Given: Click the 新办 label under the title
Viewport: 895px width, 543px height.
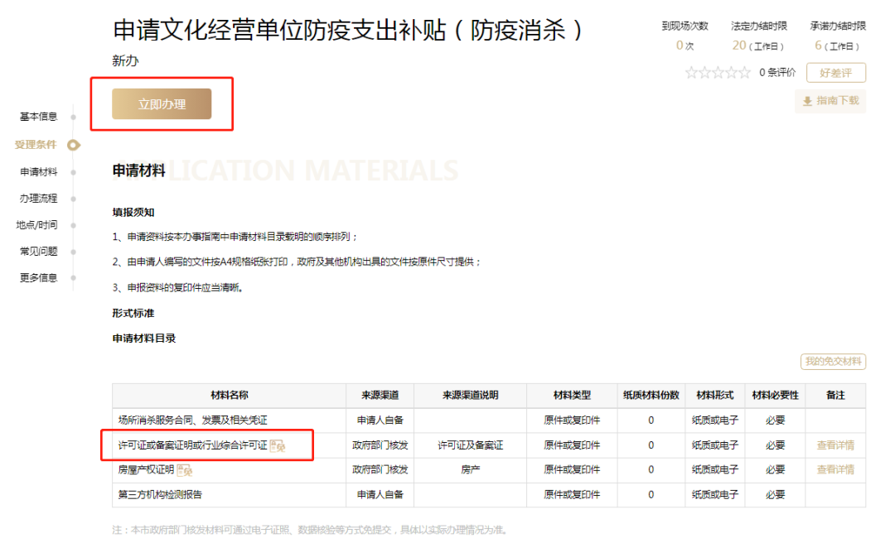Looking at the screenshot, I should click(126, 60).
